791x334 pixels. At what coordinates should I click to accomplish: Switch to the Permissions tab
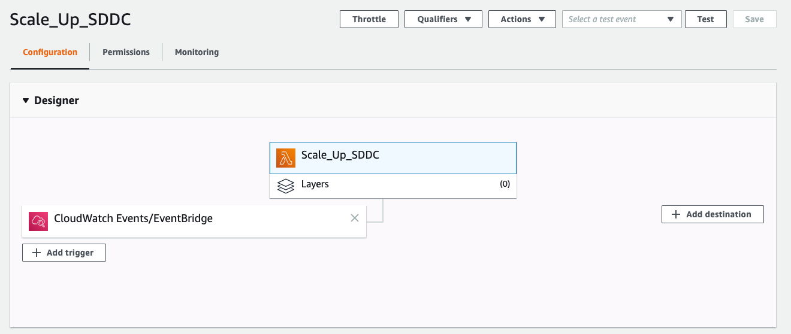126,52
